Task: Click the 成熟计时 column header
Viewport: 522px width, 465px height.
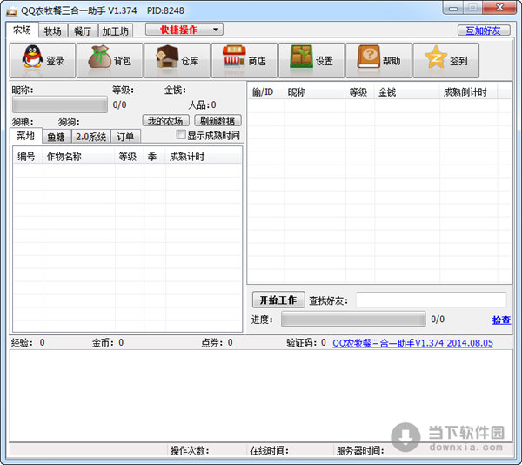Action: pos(203,157)
